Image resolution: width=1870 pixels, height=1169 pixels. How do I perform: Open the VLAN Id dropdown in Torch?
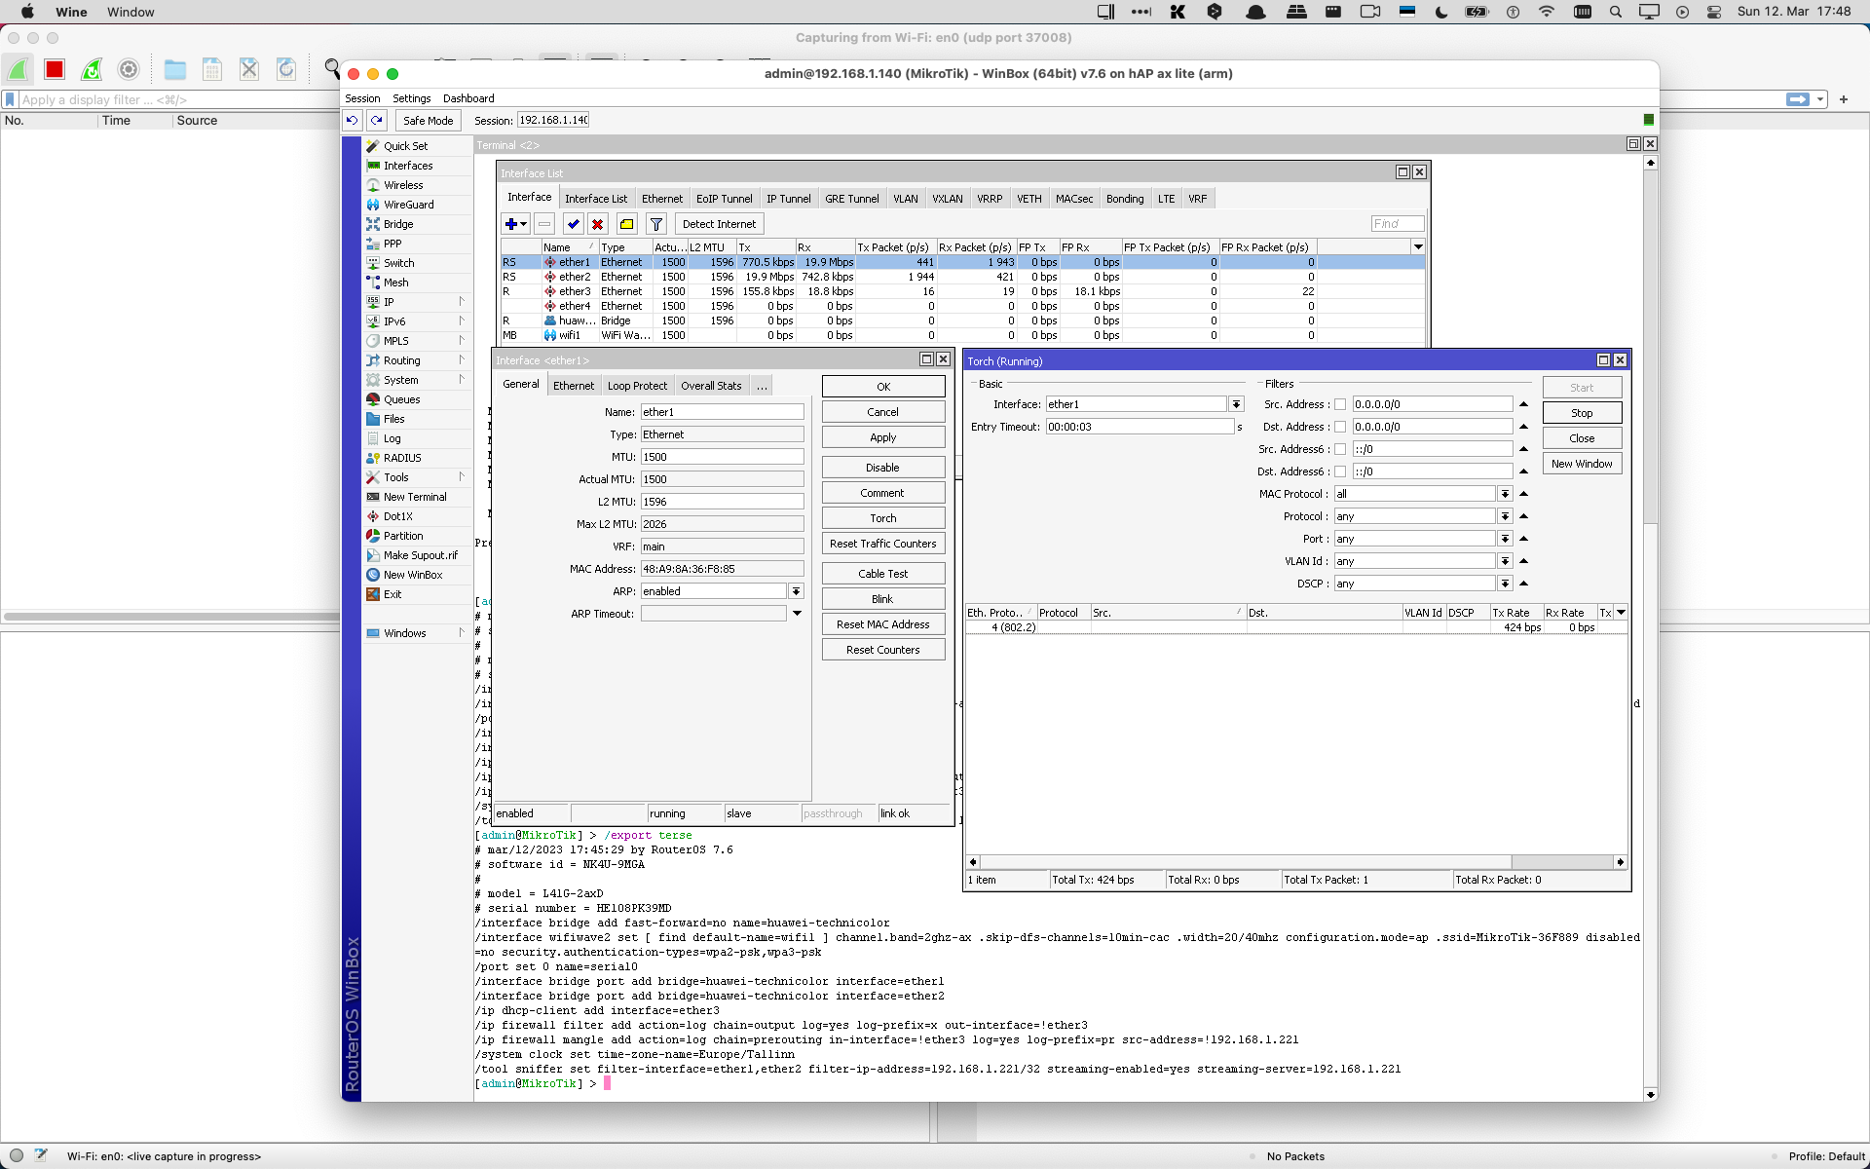coord(1505,561)
